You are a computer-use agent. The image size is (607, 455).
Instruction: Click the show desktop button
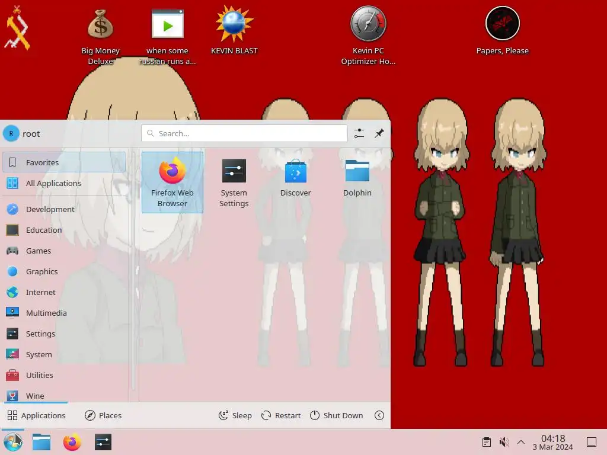[592, 442]
